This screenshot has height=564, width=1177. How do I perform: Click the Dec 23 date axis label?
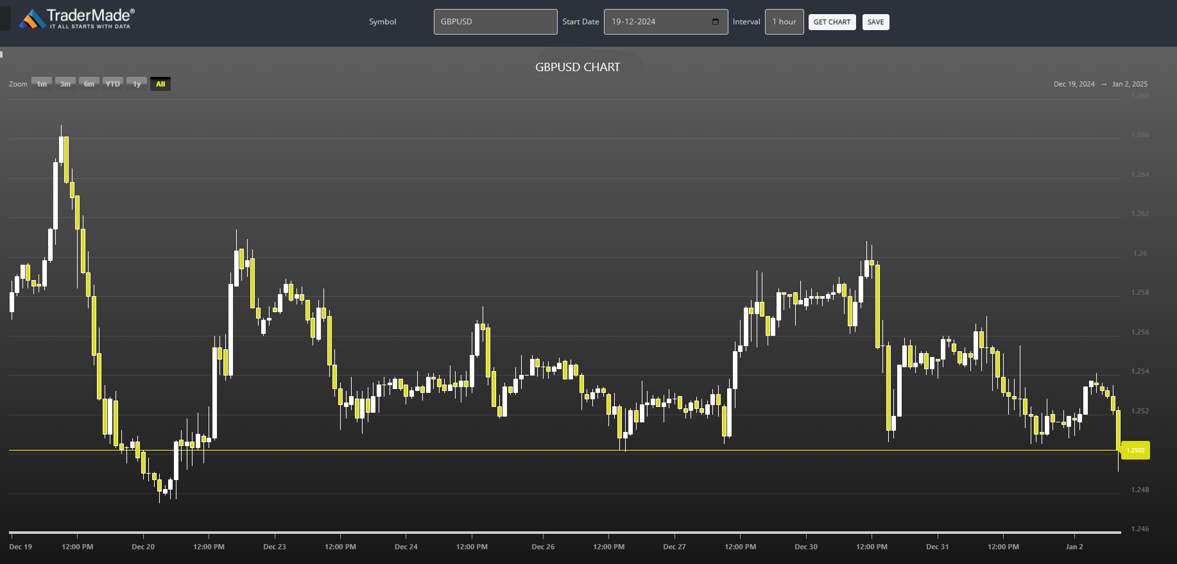[275, 547]
